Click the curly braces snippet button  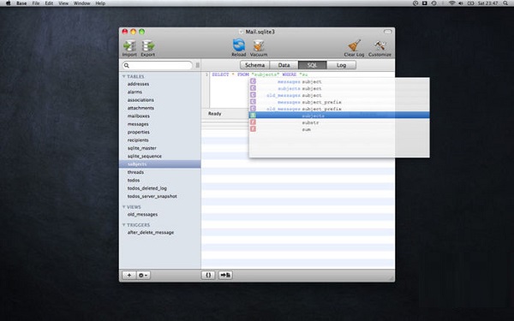click(208, 275)
